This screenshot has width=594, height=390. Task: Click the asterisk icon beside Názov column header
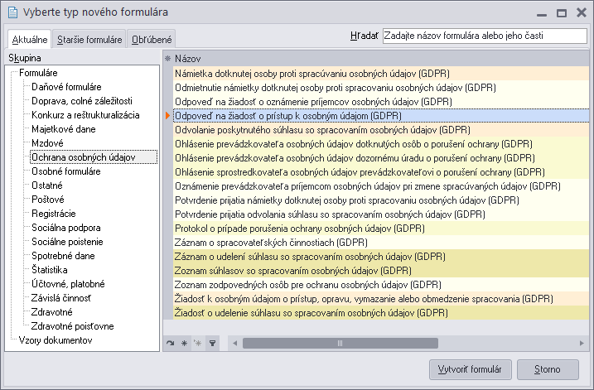168,59
